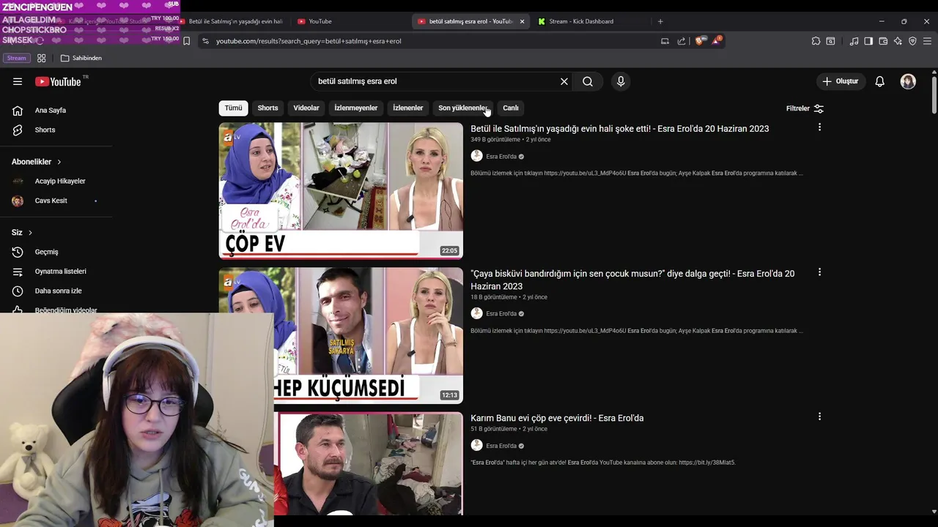This screenshot has height=527, width=938.
Task: Open a new browser tab
Action: pos(660,21)
